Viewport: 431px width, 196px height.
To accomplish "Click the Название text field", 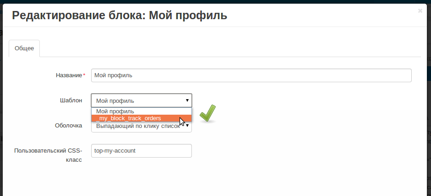I will pos(251,75).
